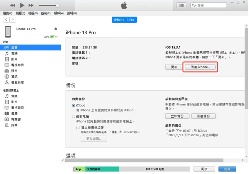Click the App segment of storage bar
The image size is (249, 174).
[x=79, y=169]
